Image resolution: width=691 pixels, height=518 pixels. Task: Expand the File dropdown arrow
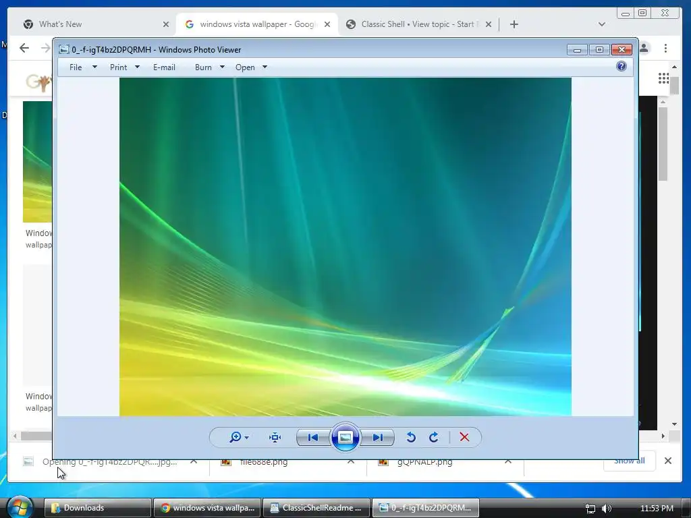[94, 67]
